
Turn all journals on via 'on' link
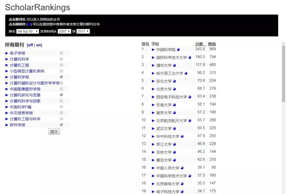pyautogui.click(x=39, y=45)
